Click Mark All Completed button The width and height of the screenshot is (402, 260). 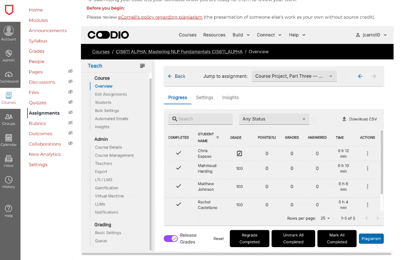pos(337,238)
